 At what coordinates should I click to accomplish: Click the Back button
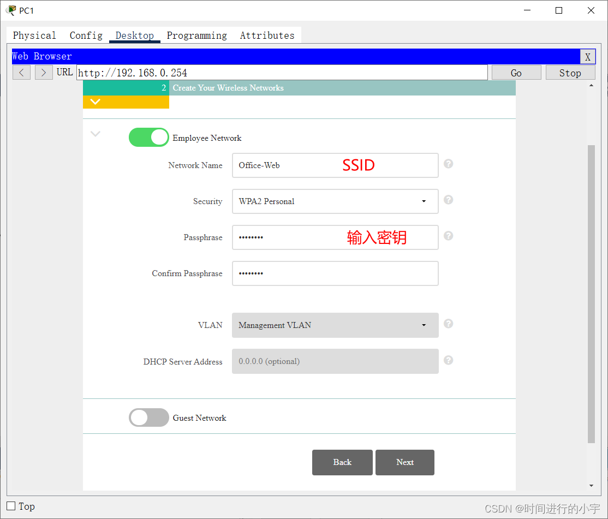pos(342,462)
